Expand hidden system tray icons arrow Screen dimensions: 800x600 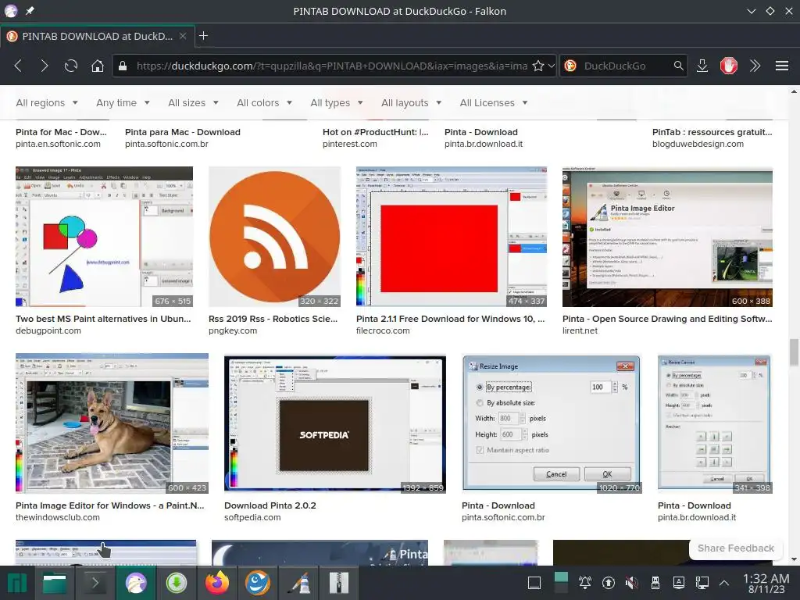tap(724, 582)
